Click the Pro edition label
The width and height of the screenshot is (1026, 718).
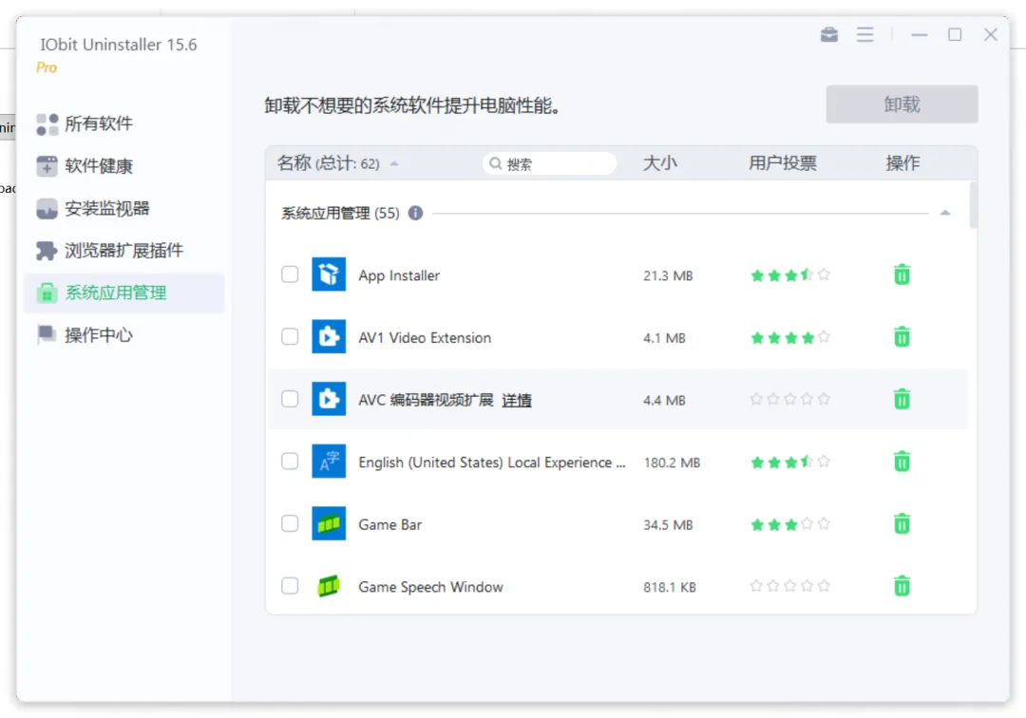pyautogui.click(x=47, y=68)
